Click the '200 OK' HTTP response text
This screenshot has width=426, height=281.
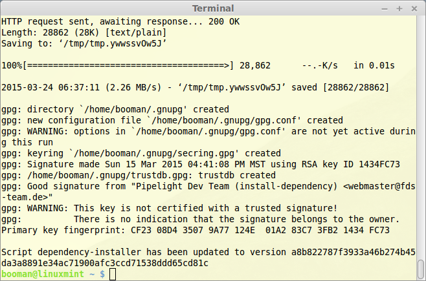click(x=224, y=22)
